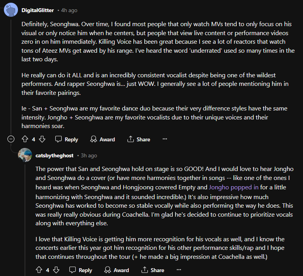
Task: Reply to DigitalGlitter's comment
Action: coord(67,139)
